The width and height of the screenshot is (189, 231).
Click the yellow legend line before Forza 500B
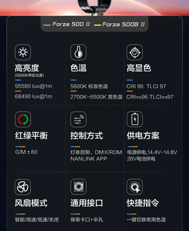click(x=98, y=25)
